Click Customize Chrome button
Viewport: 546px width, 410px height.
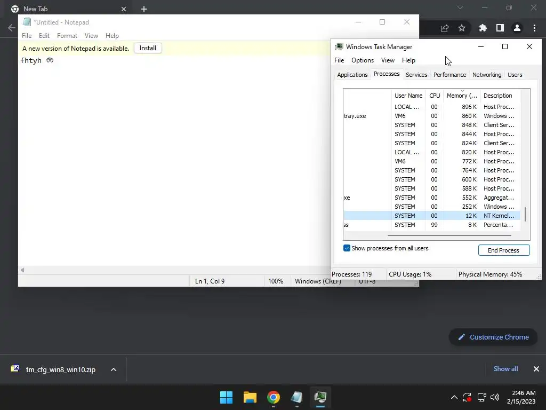click(x=493, y=337)
